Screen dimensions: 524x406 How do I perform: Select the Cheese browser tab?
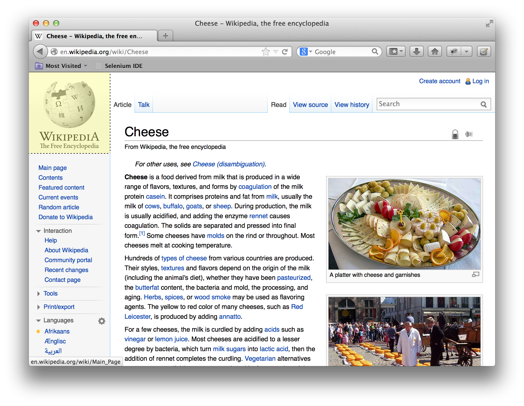coord(94,36)
